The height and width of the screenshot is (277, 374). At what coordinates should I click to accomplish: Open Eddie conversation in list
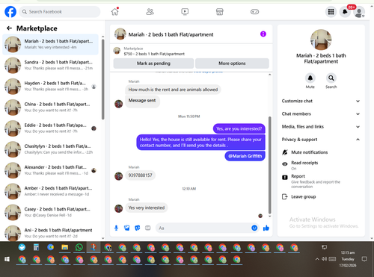50,128
